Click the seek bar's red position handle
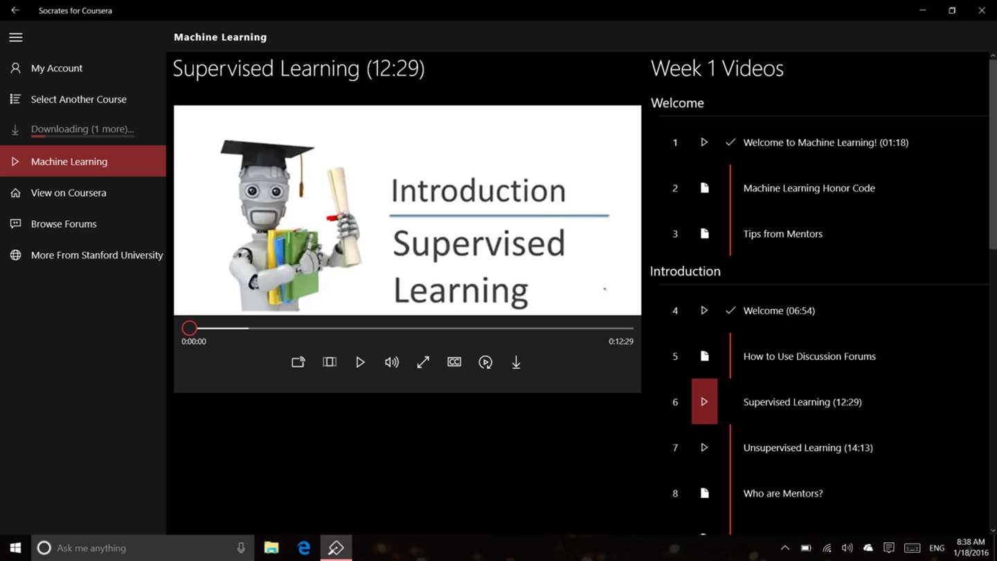Viewport: 997px width, 561px height. pyautogui.click(x=190, y=328)
